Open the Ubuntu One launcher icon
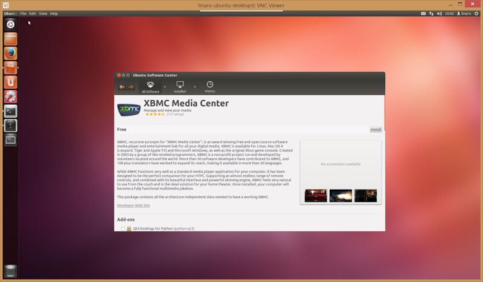This screenshot has height=282, width=483. (x=10, y=82)
